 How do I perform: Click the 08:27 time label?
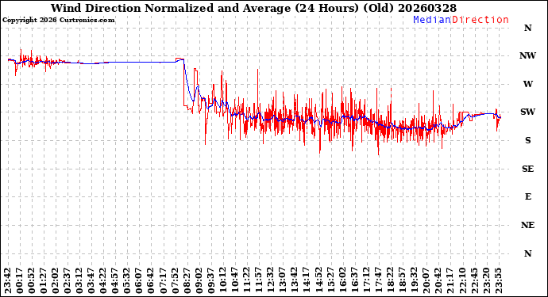pos(187,281)
